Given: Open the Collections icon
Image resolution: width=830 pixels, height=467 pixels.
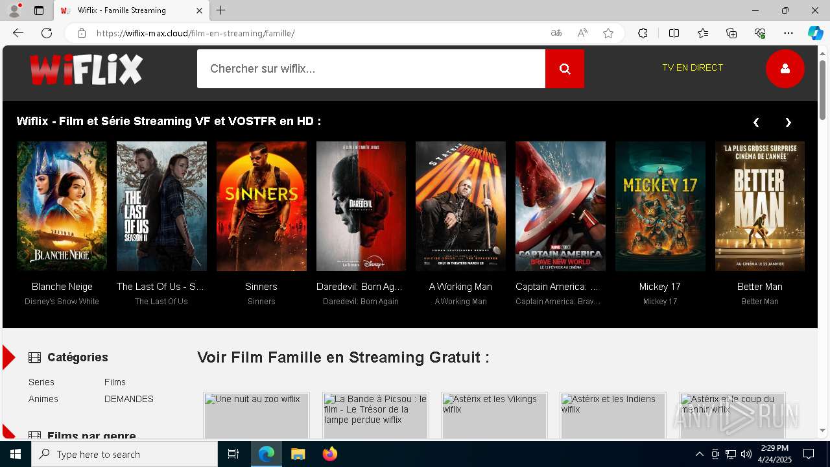Looking at the screenshot, I should coord(731,33).
